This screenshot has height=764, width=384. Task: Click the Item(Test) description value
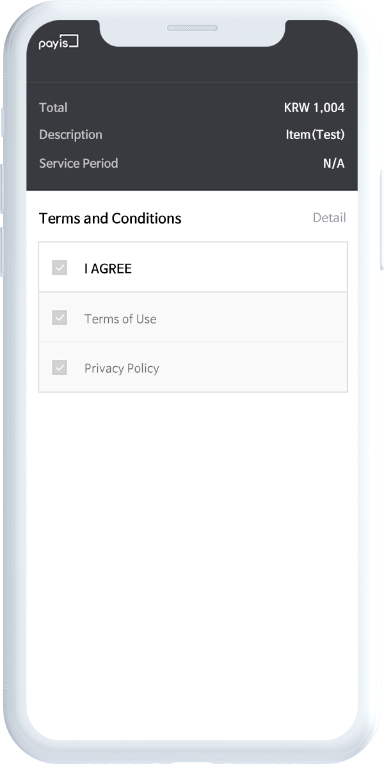[316, 134]
